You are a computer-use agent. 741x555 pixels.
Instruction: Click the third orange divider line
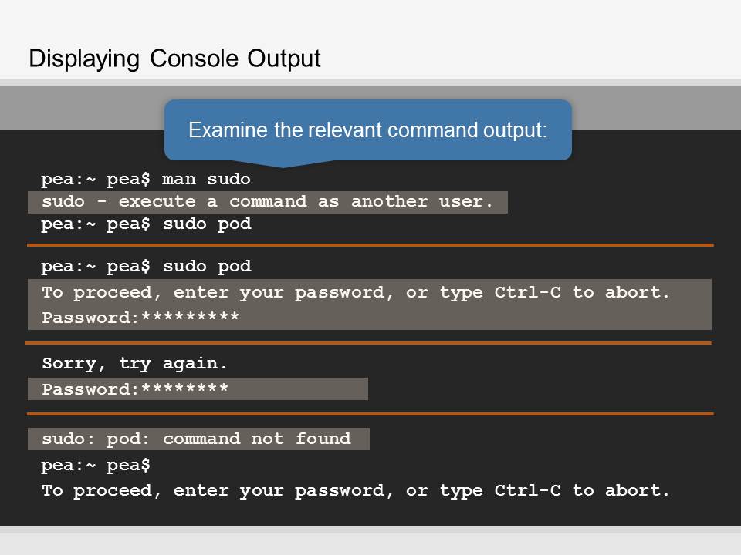370,414
